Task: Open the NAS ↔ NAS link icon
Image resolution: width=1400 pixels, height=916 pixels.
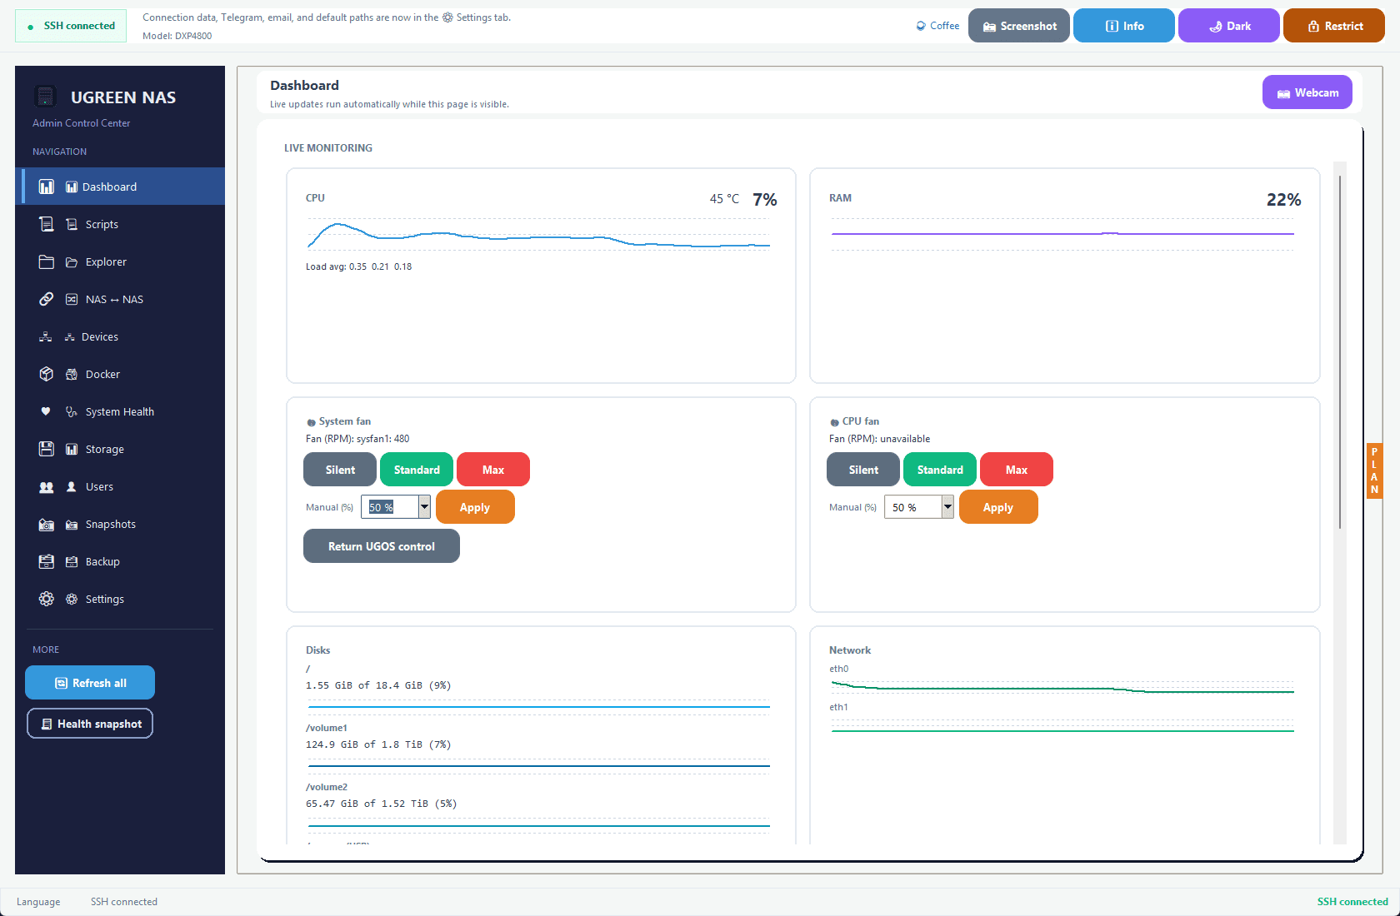Action: point(47,299)
